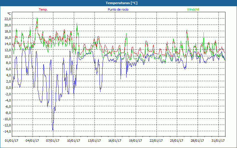Click the -6,0 y-axis value

(8, 107)
